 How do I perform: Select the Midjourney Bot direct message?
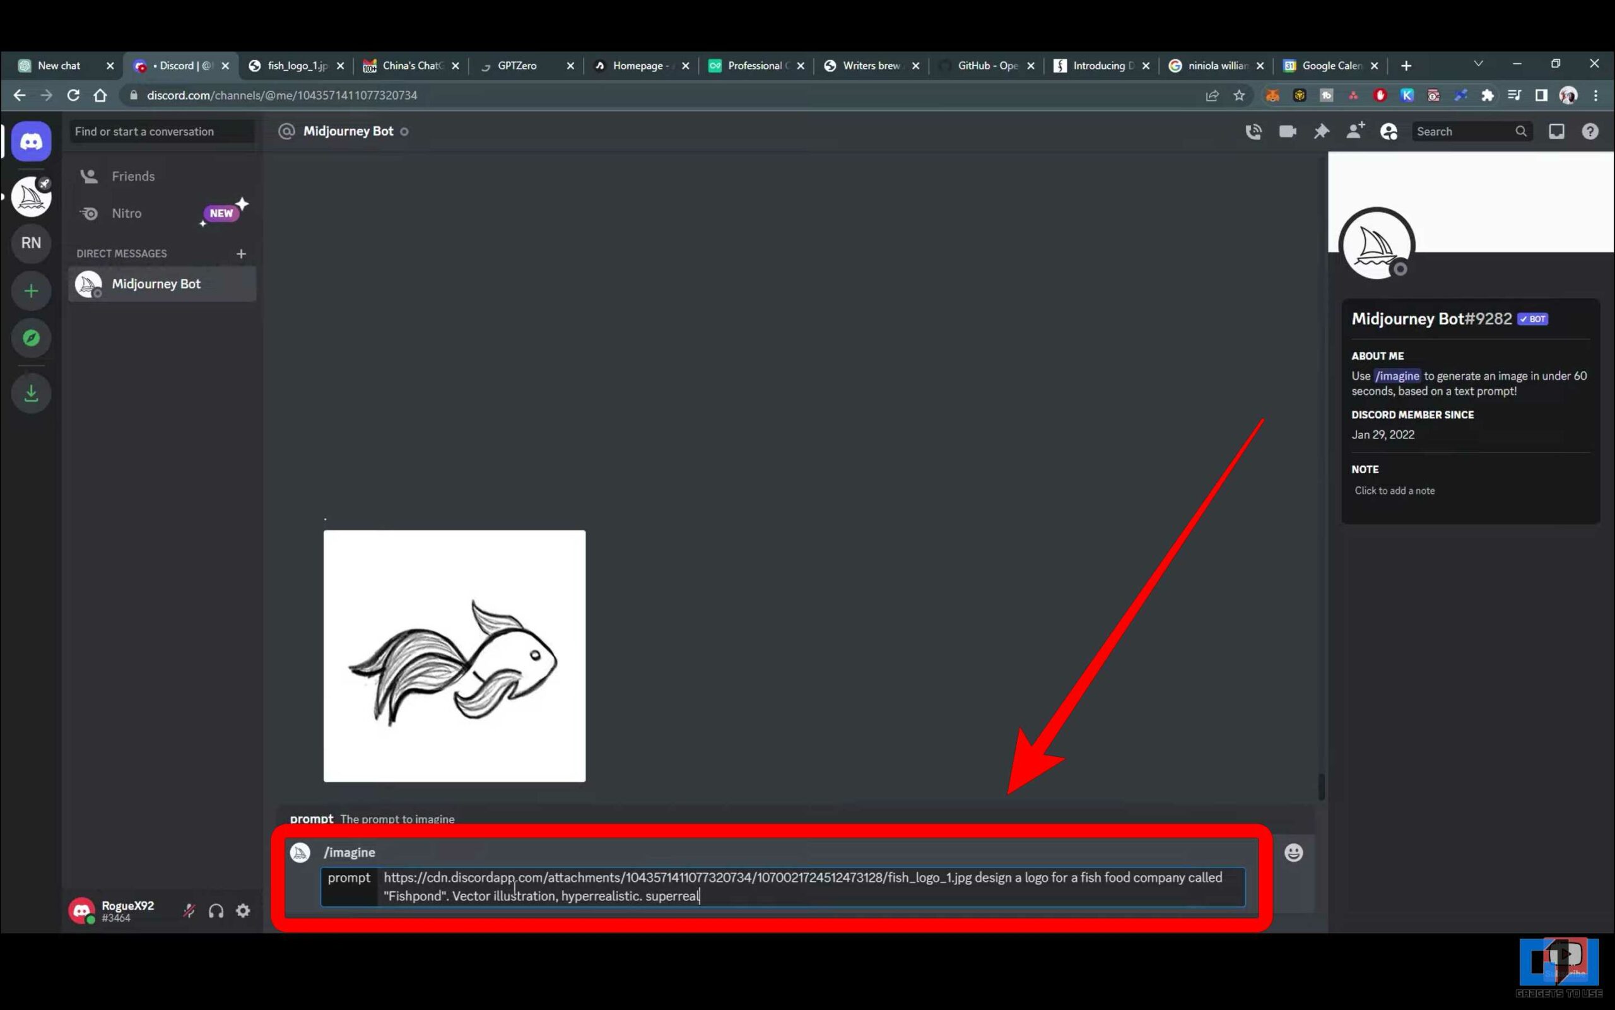click(161, 284)
